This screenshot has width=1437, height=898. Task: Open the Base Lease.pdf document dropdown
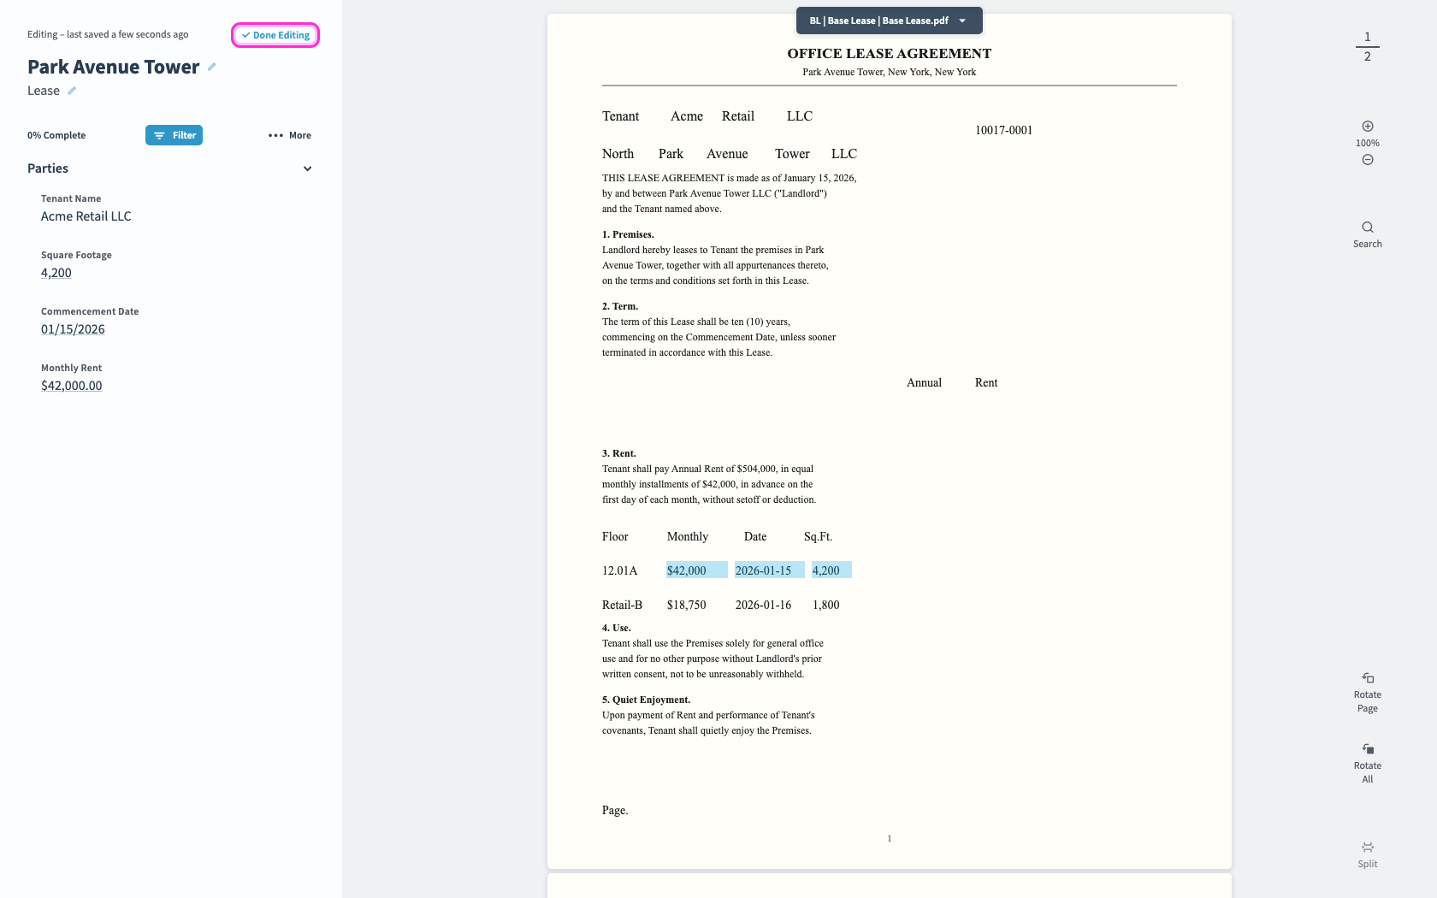click(889, 21)
